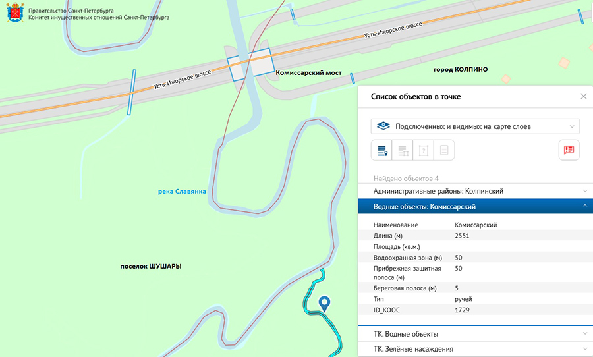
Task: Click 'Правительство Санкт-Петербурга' header text
Action: (71, 11)
